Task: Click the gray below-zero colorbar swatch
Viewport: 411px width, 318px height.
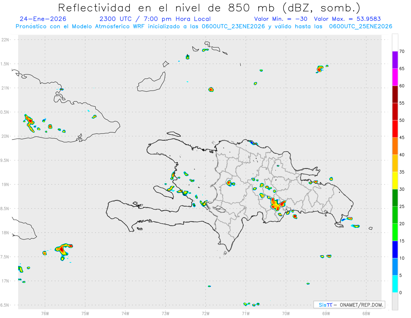Action: (395, 301)
